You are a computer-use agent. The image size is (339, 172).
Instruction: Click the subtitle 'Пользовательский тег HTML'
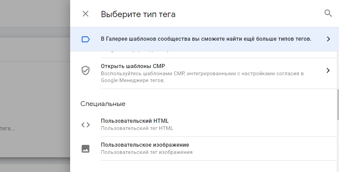pyautogui.click(x=137, y=128)
